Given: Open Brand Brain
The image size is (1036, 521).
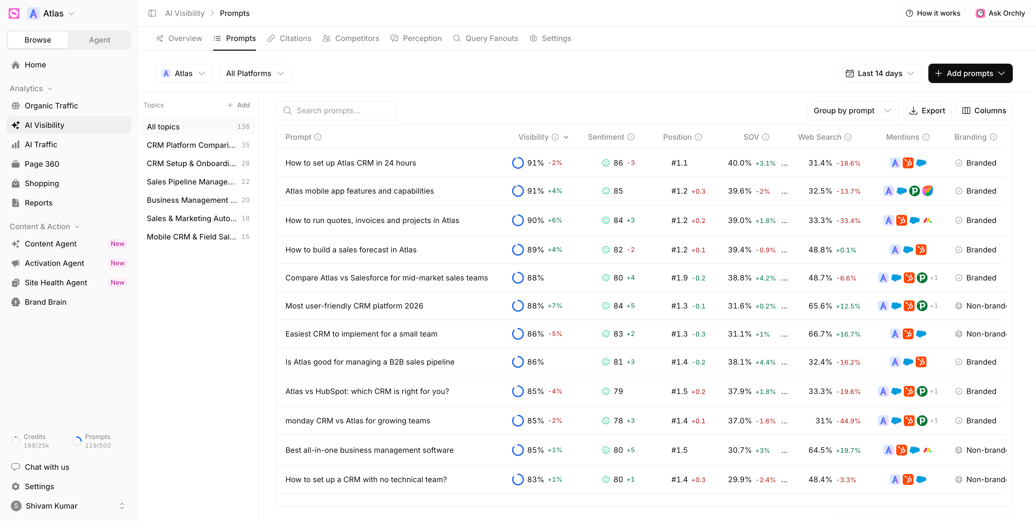Looking at the screenshot, I should click(x=69, y=302).
